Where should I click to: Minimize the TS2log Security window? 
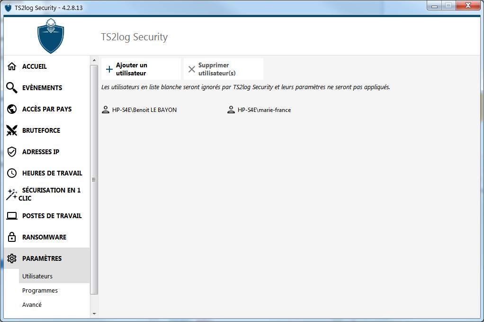434,6
